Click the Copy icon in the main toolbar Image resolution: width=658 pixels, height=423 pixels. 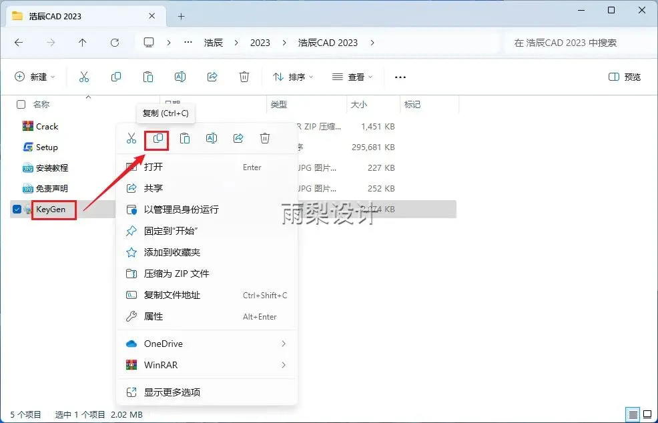click(x=116, y=77)
